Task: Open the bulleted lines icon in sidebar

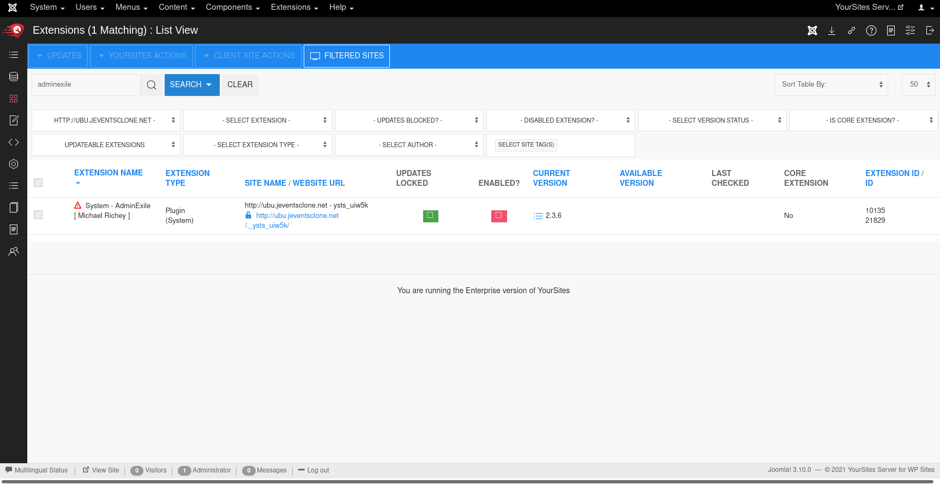Action: 14,186
